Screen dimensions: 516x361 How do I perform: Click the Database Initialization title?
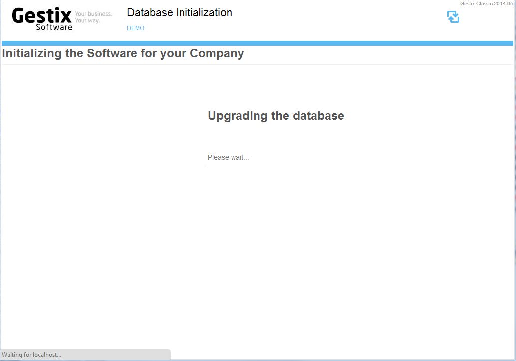click(x=179, y=13)
